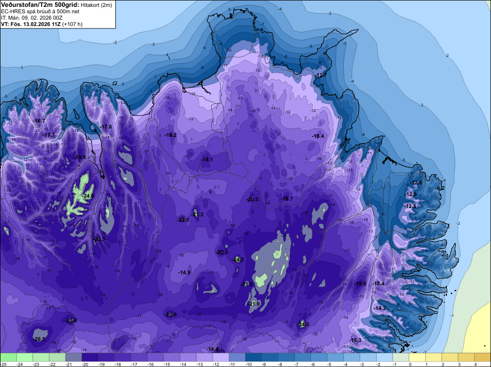This screenshot has width=491, height=367.
Task: Click the orange legend swatch starting at 4
Action: tap(483, 358)
